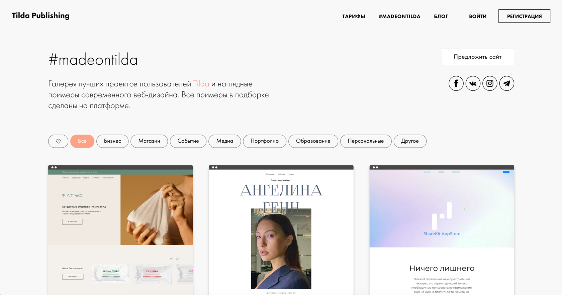Open ТАРИФЫ in top navigation
562x295 pixels.
pos(354,16)
